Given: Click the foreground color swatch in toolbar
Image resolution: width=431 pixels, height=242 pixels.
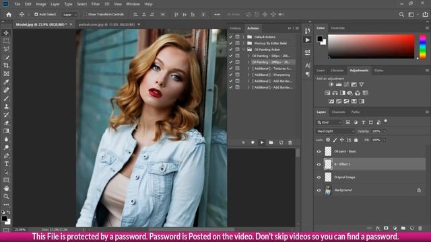Looking at the screenshot, I should pos(4,218).
